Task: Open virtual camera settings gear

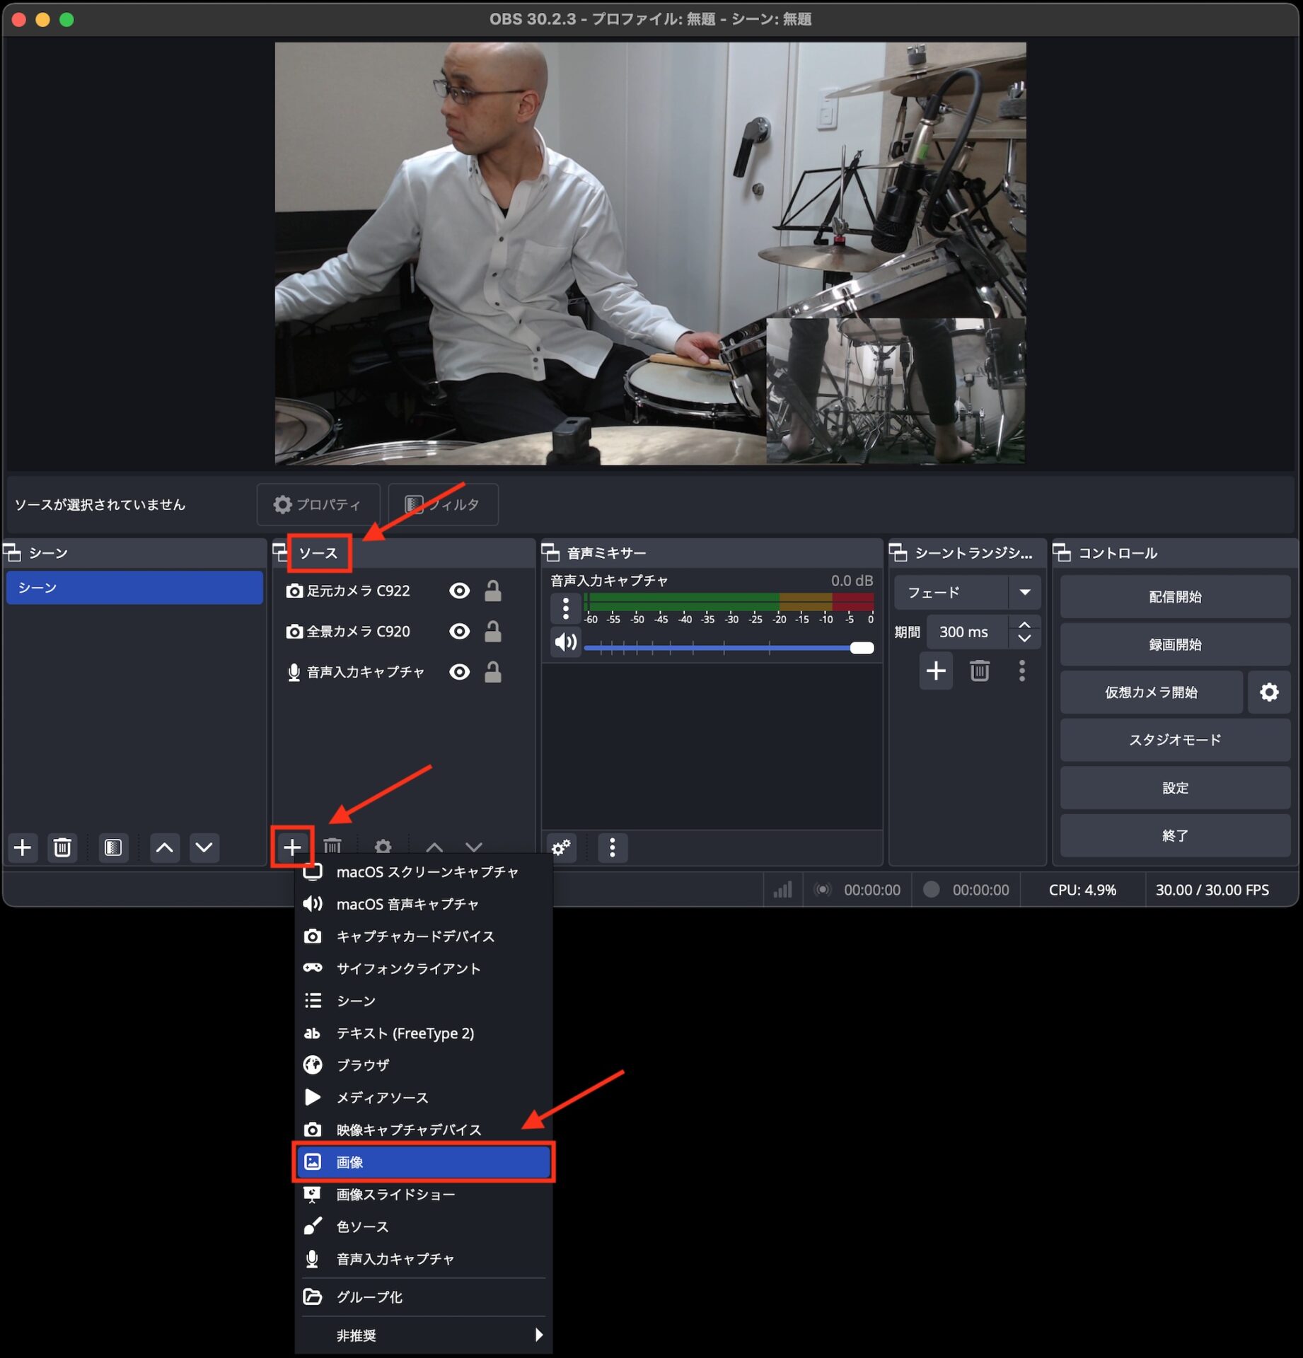Action: coord(1270,692)
